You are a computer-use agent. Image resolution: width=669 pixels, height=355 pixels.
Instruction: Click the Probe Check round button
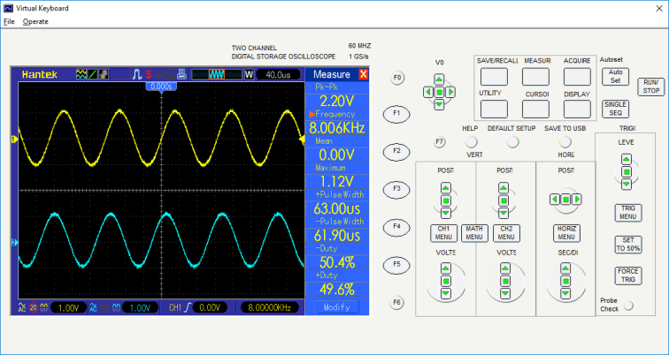(x=628, y=306)
